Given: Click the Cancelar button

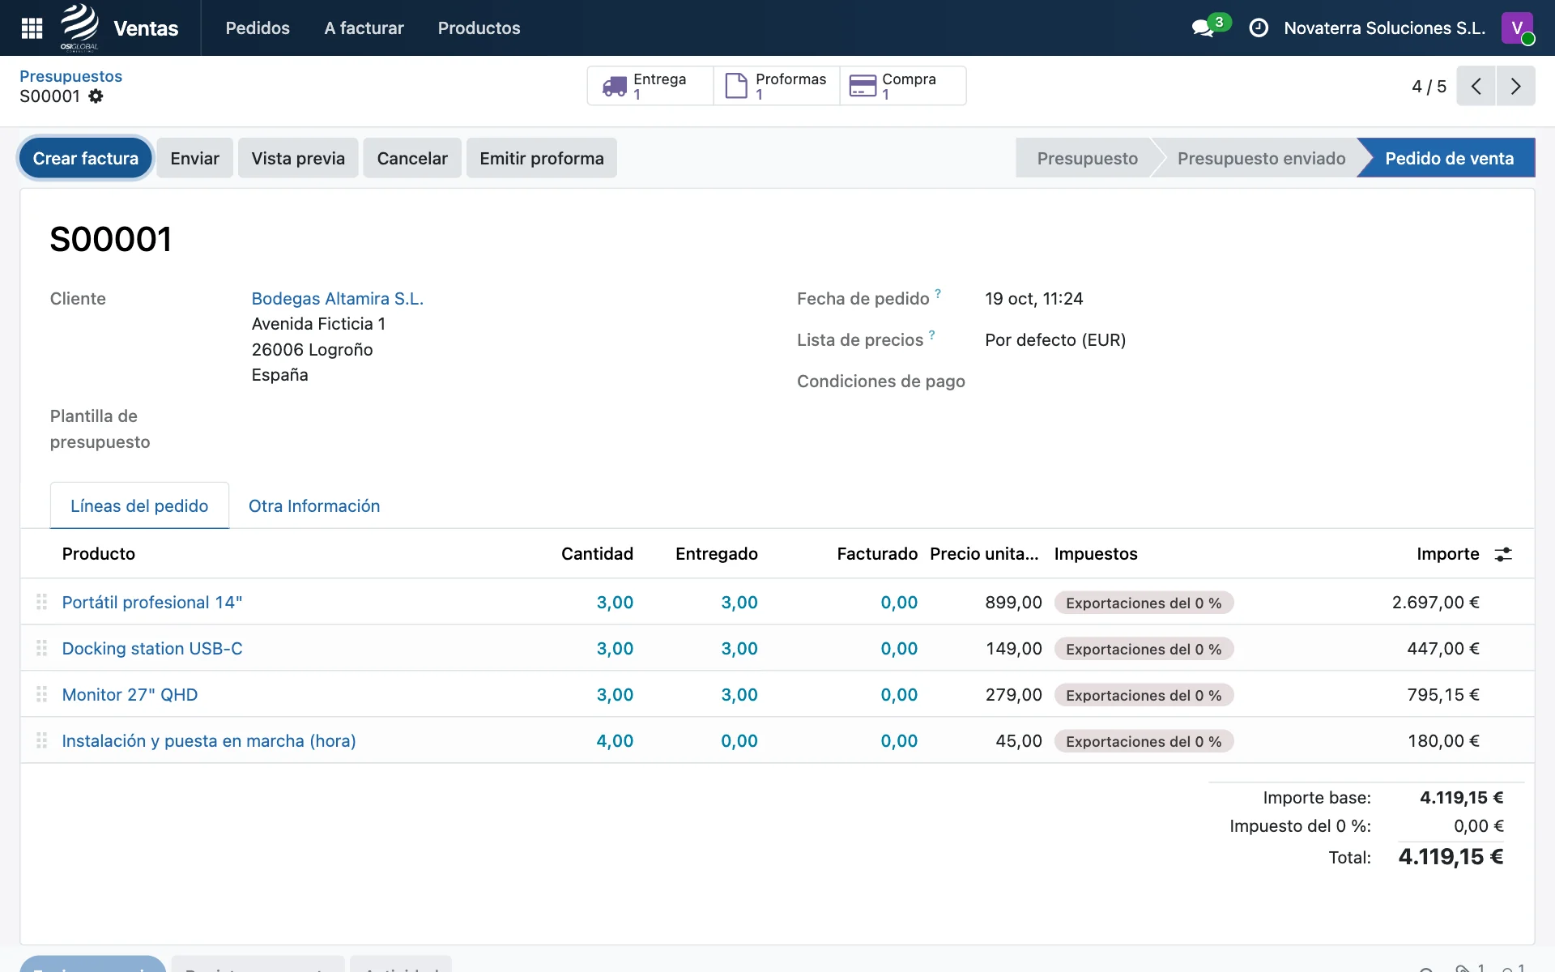Looking at the screenshot, I should [412, 158].
